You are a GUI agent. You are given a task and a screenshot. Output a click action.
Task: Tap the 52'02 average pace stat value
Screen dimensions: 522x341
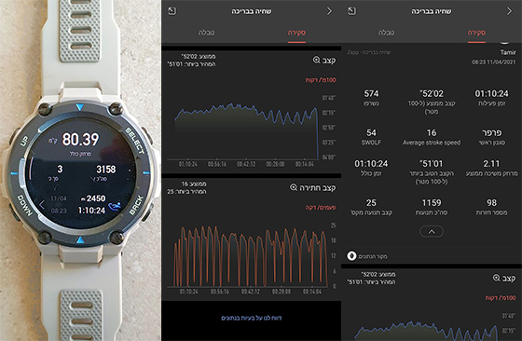432,93
